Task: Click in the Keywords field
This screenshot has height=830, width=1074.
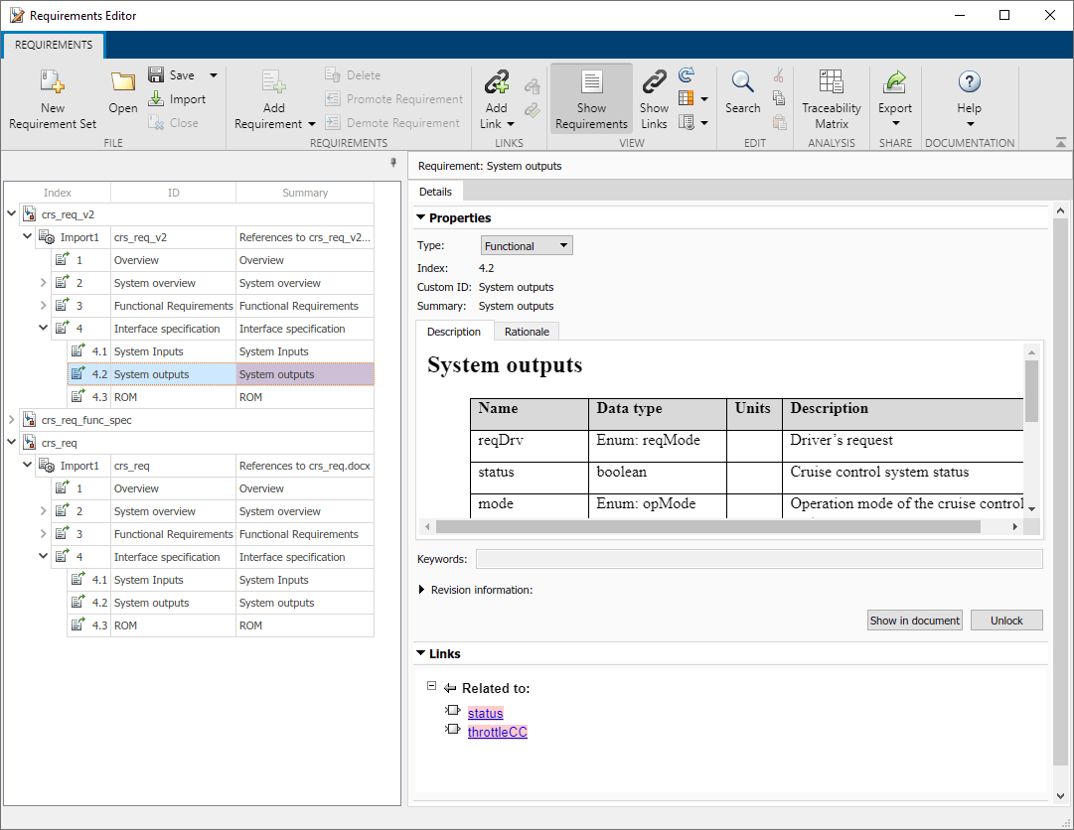Action: tap(759, 559)
